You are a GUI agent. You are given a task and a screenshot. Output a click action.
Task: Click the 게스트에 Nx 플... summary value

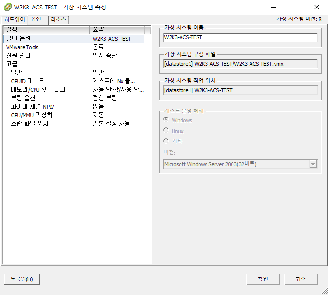(x=113, y=81)
